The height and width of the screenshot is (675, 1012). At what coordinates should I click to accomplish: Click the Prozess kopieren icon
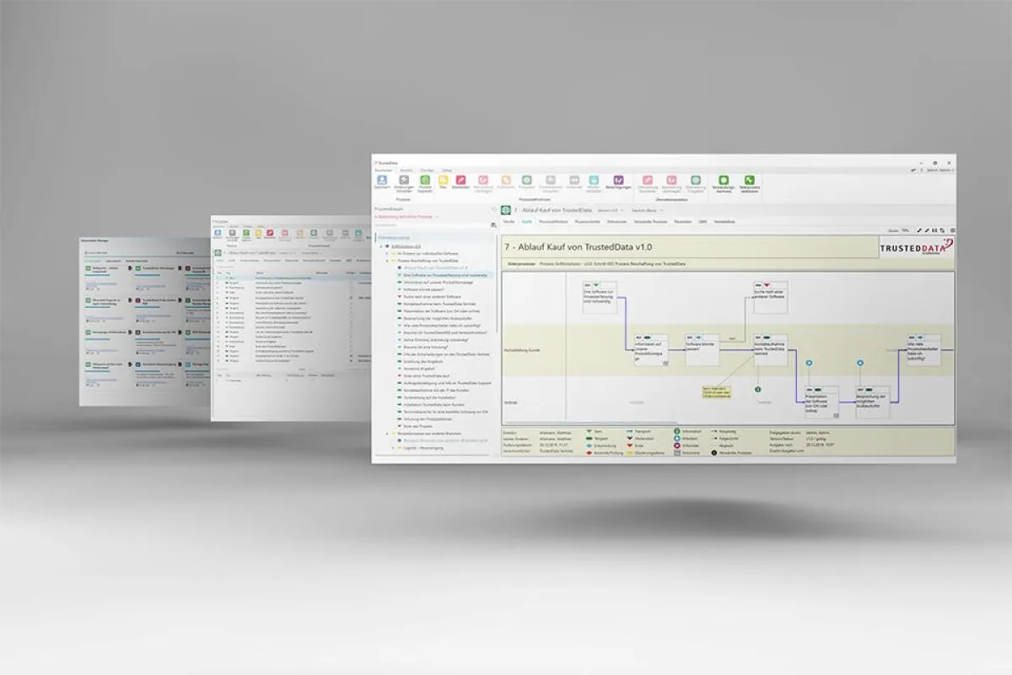click(x=425, y=180)
